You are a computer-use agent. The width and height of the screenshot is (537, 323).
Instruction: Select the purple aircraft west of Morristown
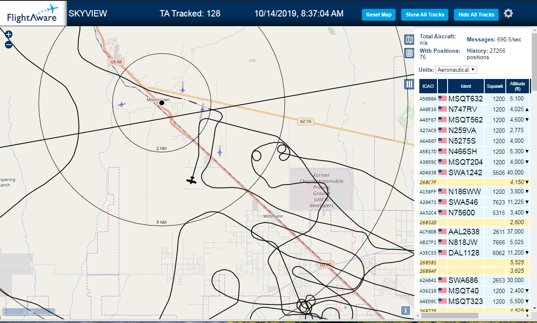[x=121, y=104]
